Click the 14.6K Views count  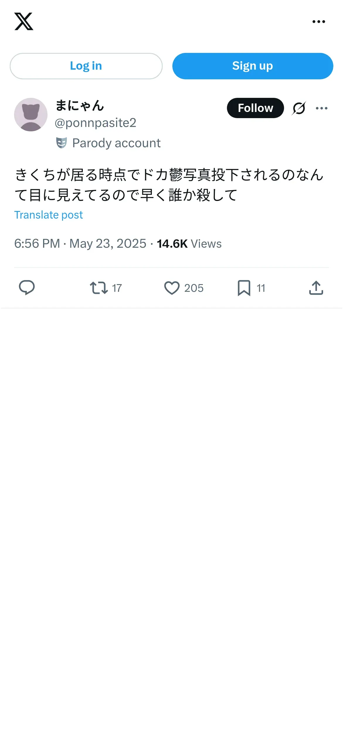coord(189,244)
